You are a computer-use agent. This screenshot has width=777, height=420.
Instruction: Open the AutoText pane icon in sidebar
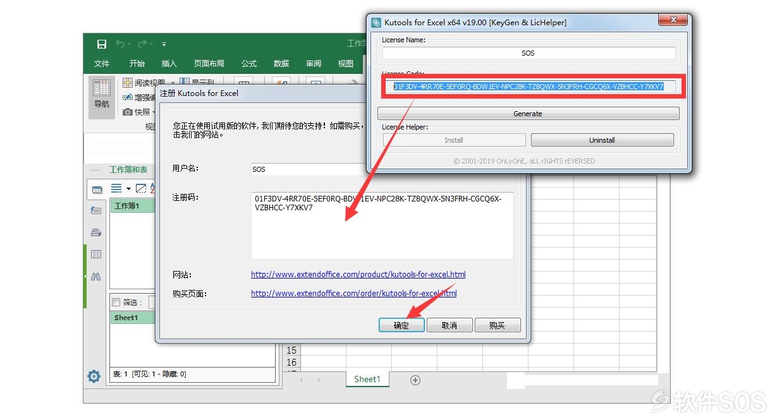click(96, 210)
